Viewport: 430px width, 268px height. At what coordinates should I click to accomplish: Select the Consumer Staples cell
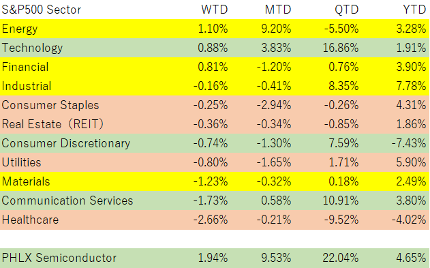click(x=50, y=105)
